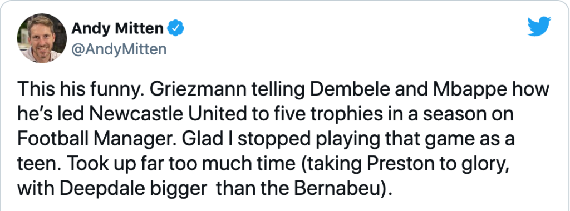Image resolution: width=570 pixels, height=211 pixels.
Task: Click the word Mbappe in the tweet
Action: [469, 90]
